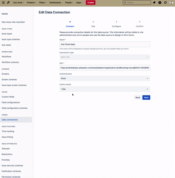Image resolution: width=175 pixels, height=178 pixels.
Task: Select Data connections in sidebar
Action: click(x=16, y=120)
